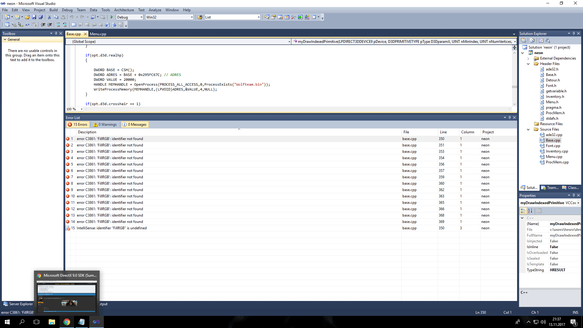The width and height of the screenshot is (583, 328).
Task: Collapse the C++ properties category
Action: [522, 218]
